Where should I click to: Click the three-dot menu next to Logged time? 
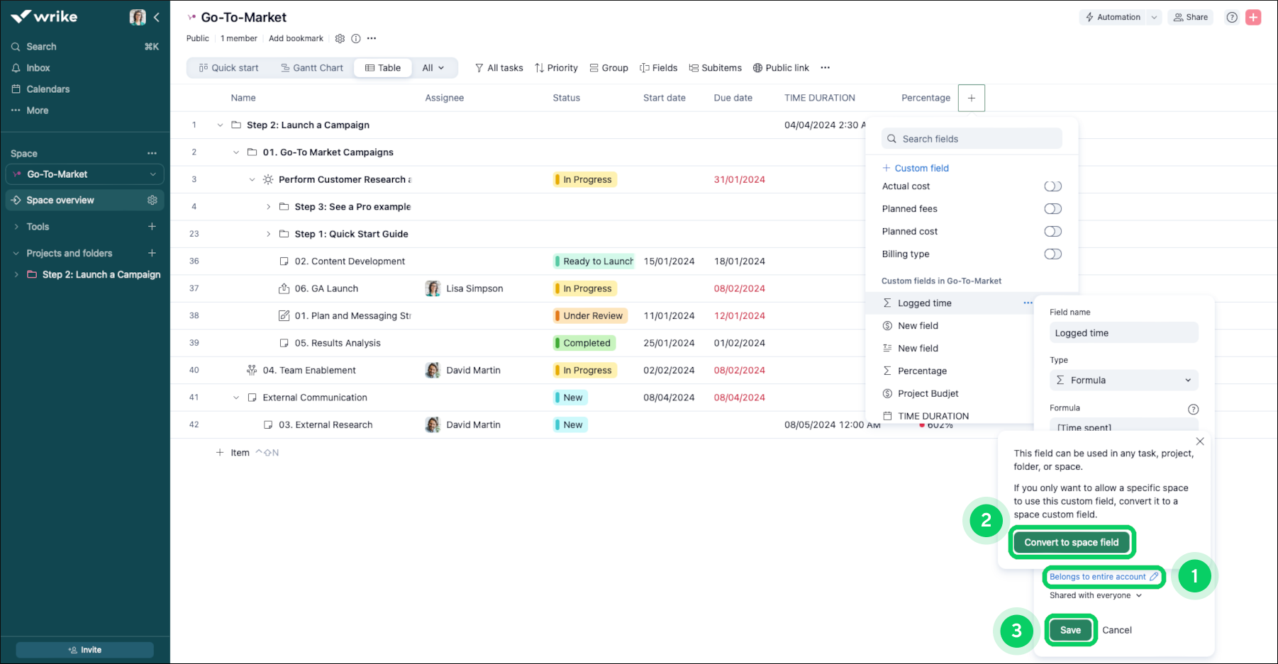(1028, 303)
